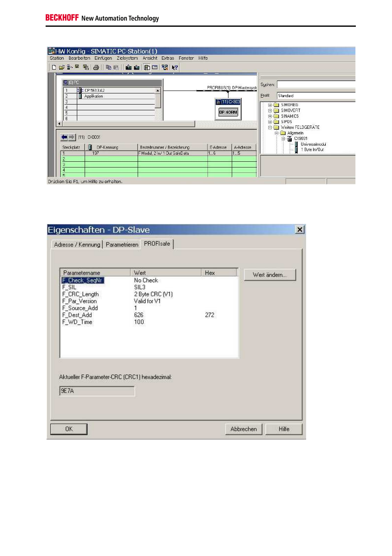Select the F_Check_SeqNr parameter row

pos(149,280)
